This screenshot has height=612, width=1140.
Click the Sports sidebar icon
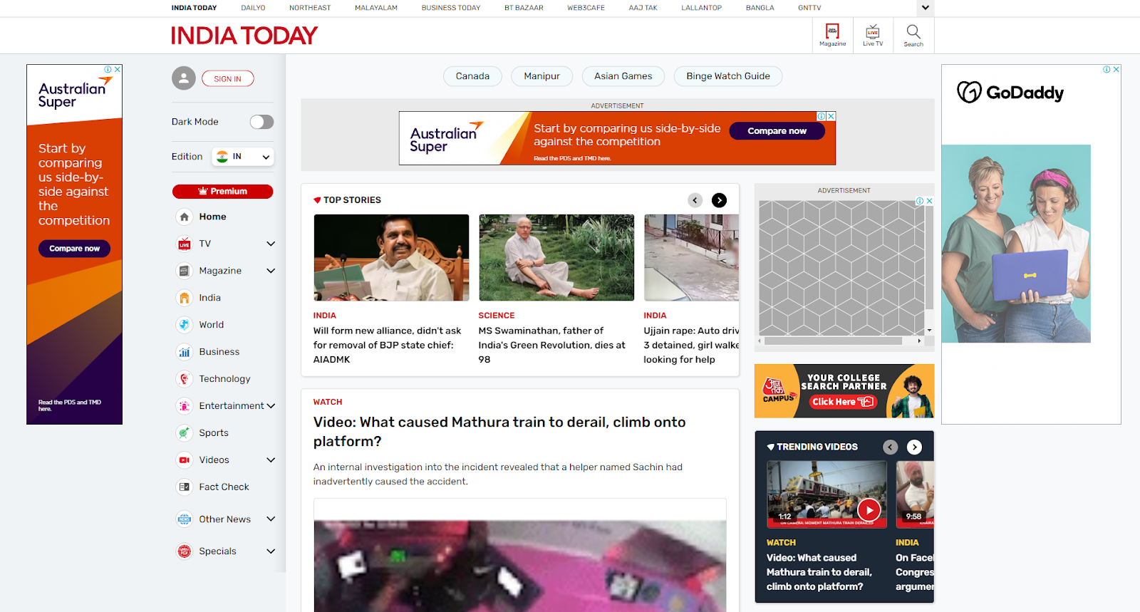[185, 433]
